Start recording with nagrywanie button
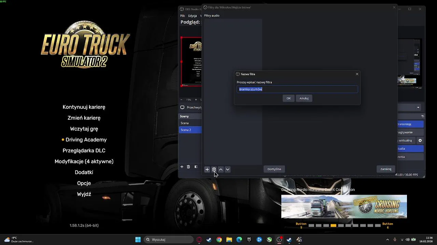The width and height of the screenshot is (437, 245). click(x=411, y=132)
